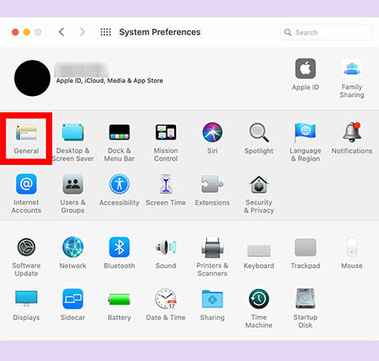Open Screen Time settings
This screenshot has width=379, height=361.
[x=165, y=190]
